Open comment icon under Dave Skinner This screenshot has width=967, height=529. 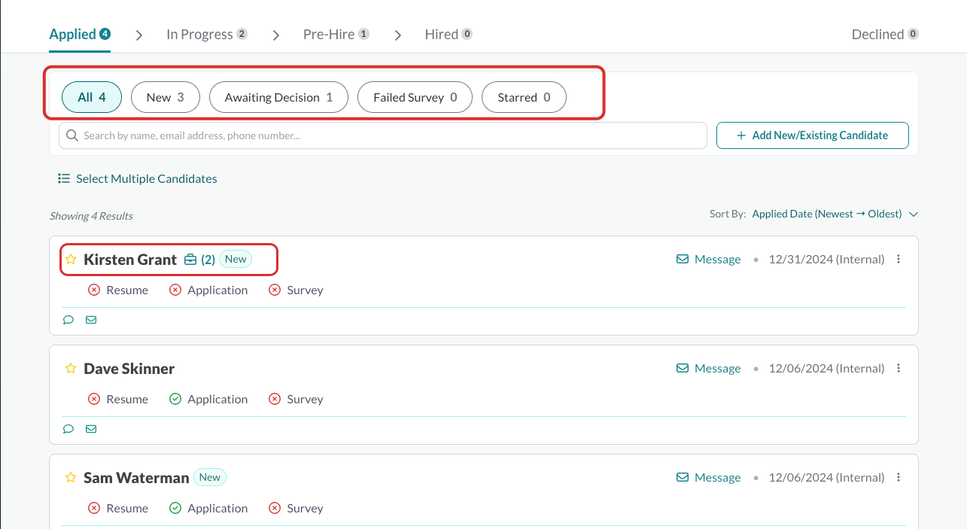(68, 429)
